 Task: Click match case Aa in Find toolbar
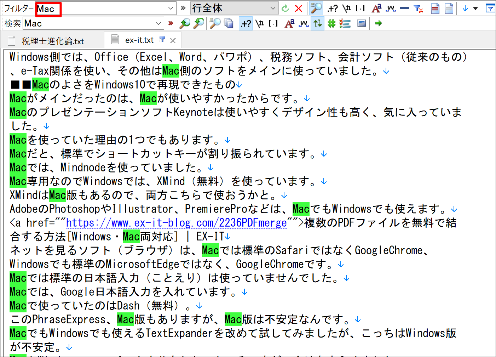click(289, 23)
